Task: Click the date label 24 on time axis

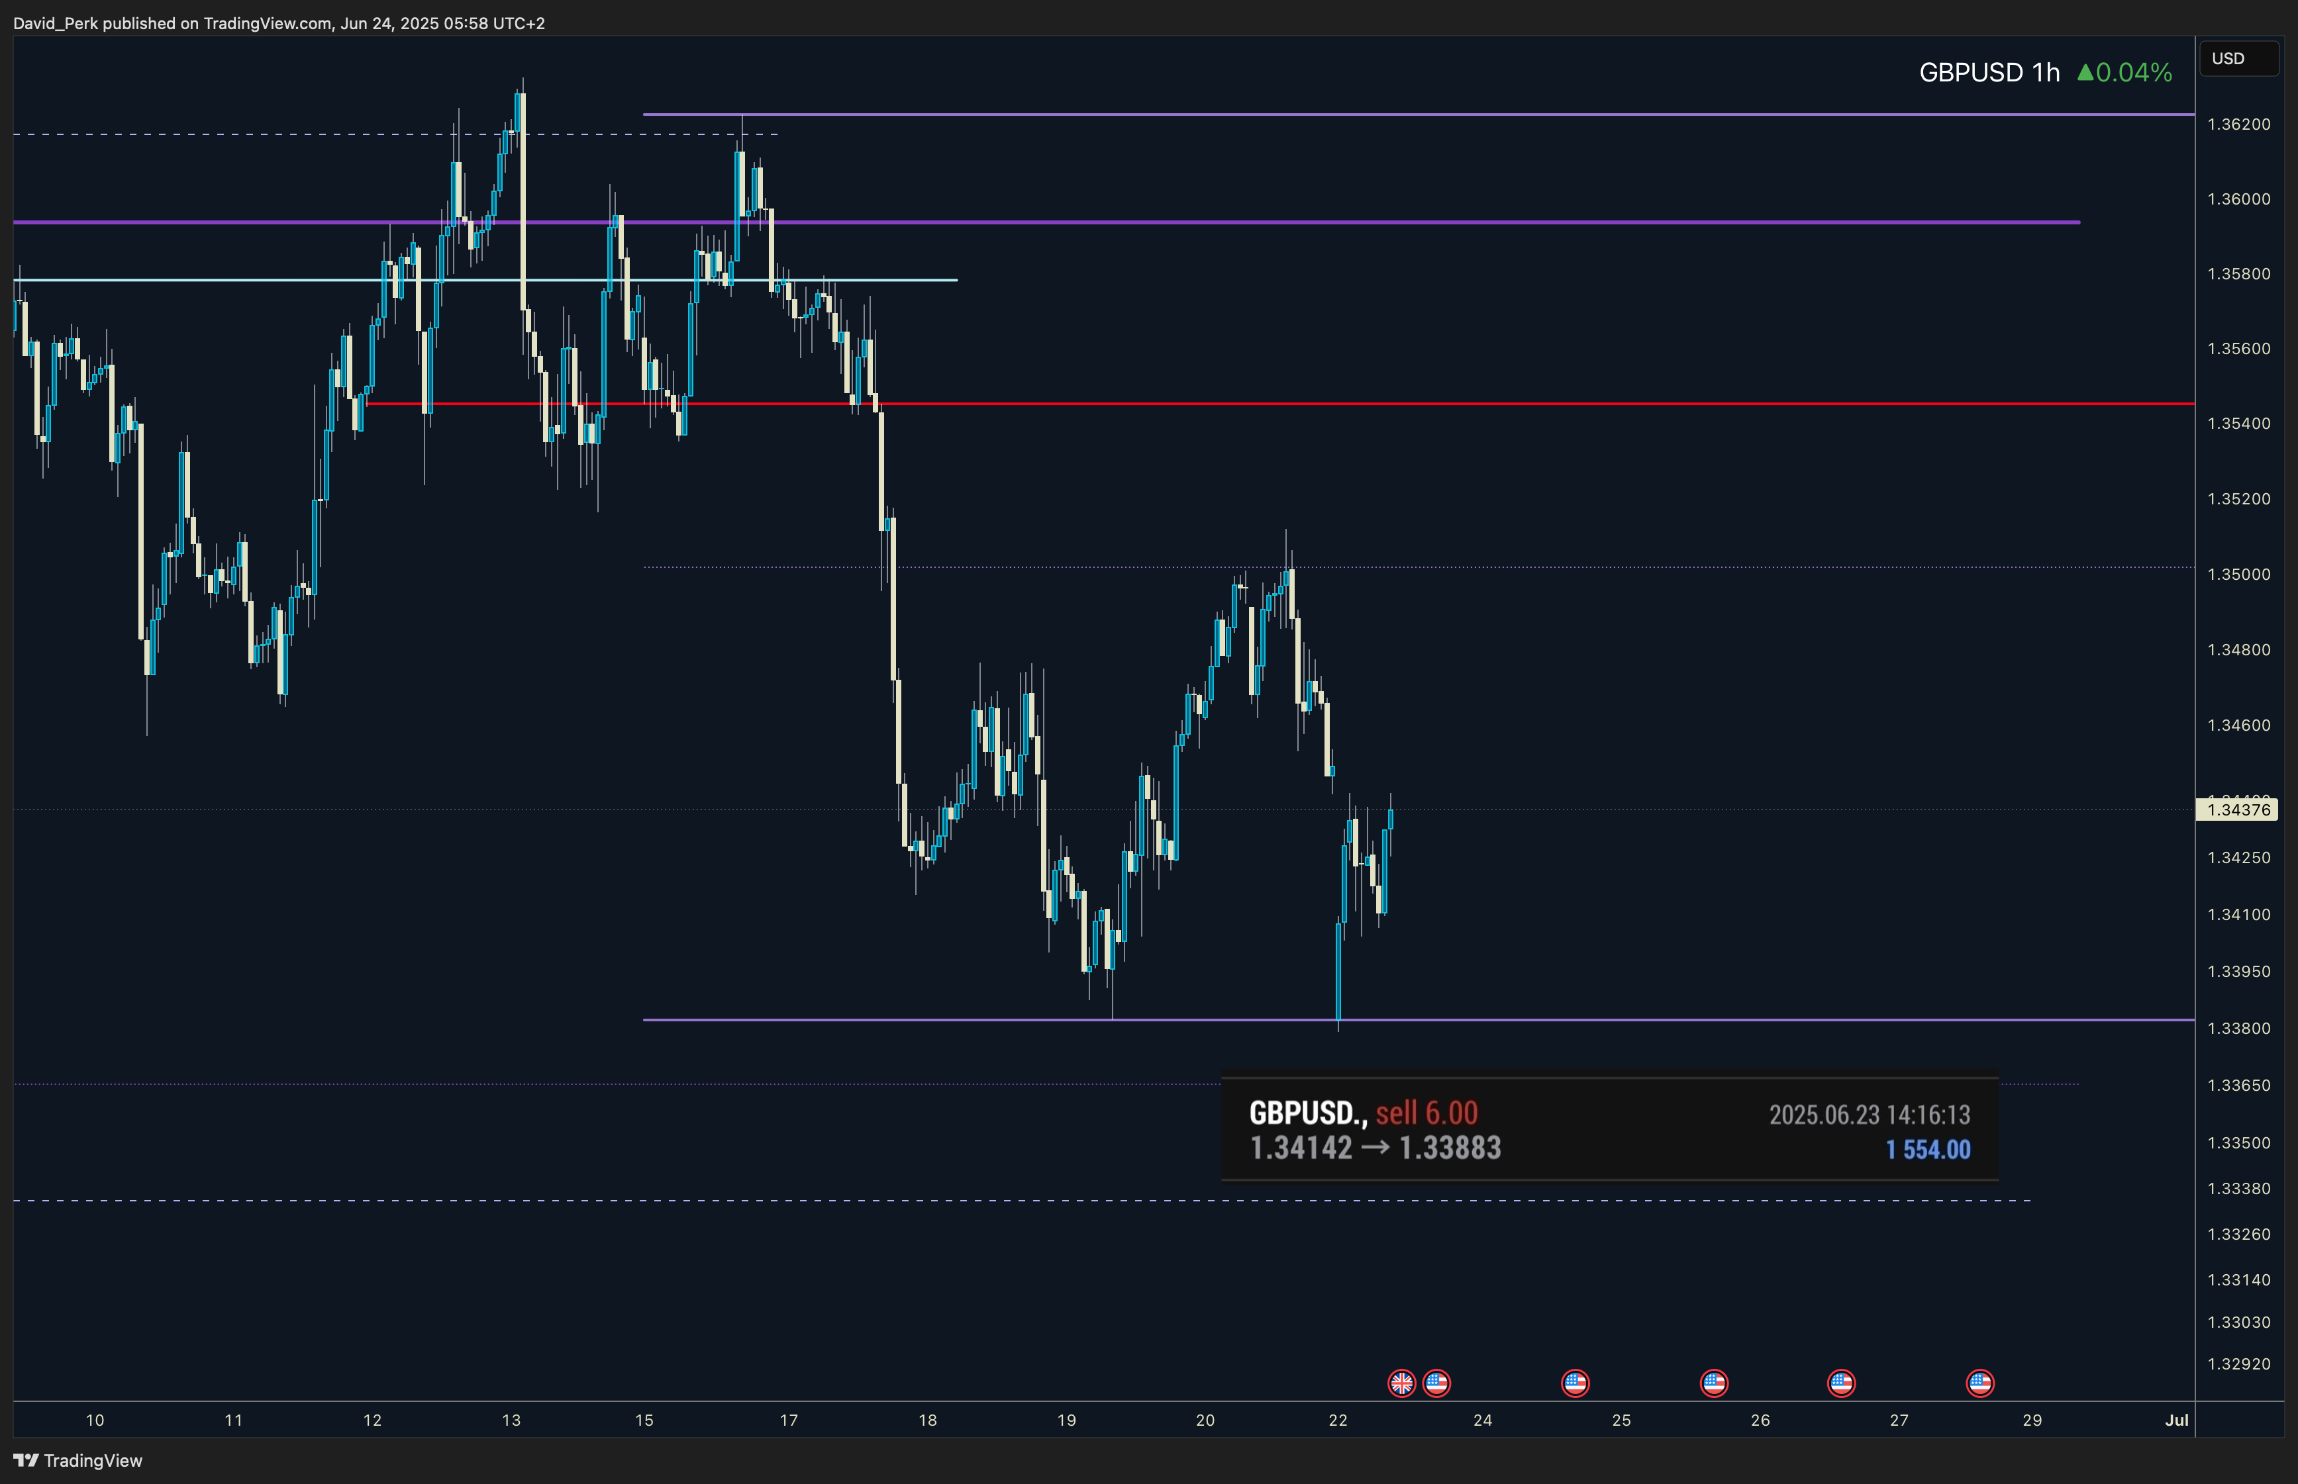Action: (x=1483, y=1419)
